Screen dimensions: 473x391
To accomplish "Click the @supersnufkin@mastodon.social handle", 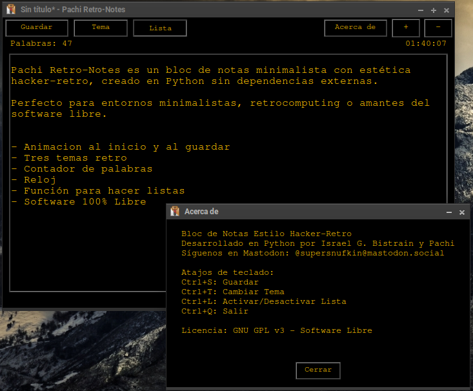I will click(x=370, y=253).
